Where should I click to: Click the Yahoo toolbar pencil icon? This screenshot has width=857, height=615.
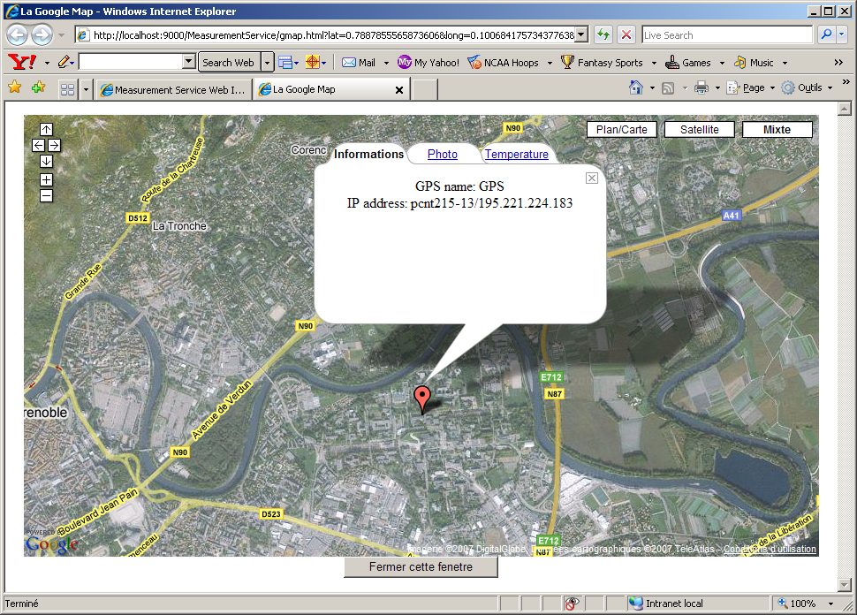click(x=64, y=62)
